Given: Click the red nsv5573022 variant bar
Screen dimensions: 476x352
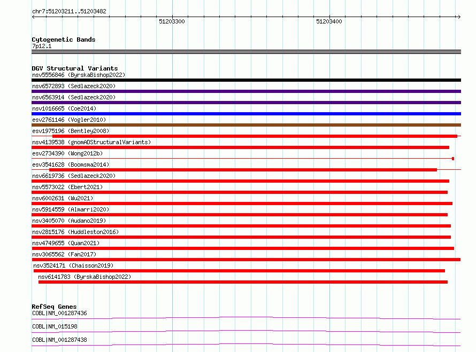Looking at the screenshot, I should tap(240, 192).
